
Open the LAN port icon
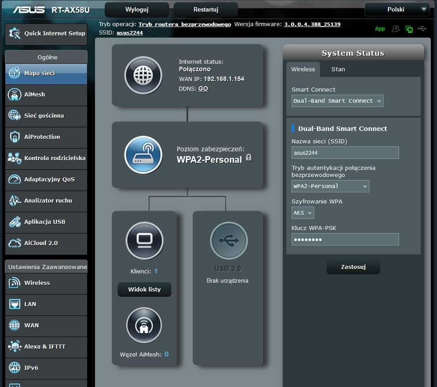(x=14, y=304)
